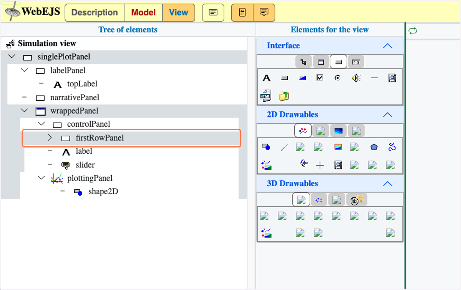Click the Interface section heading
461x290 pixels.
click(284, 46)
